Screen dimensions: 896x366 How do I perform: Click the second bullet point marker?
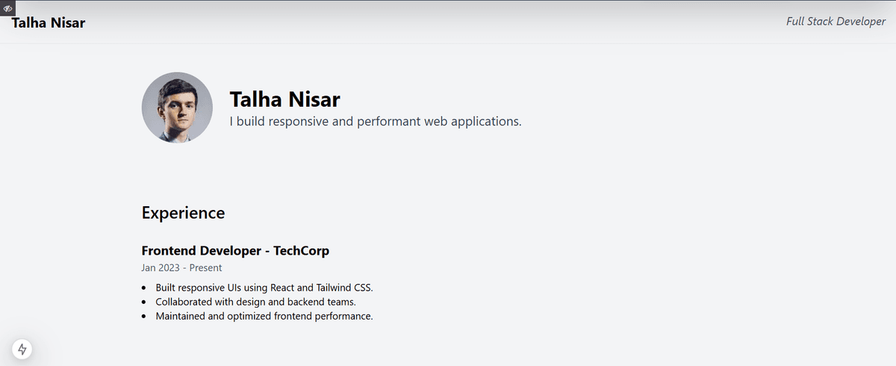pyautogui.click(x=144, y=303)
